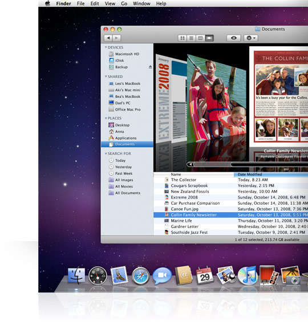
Task: Sort by Date Modified column header
Action: pos(271,174)
